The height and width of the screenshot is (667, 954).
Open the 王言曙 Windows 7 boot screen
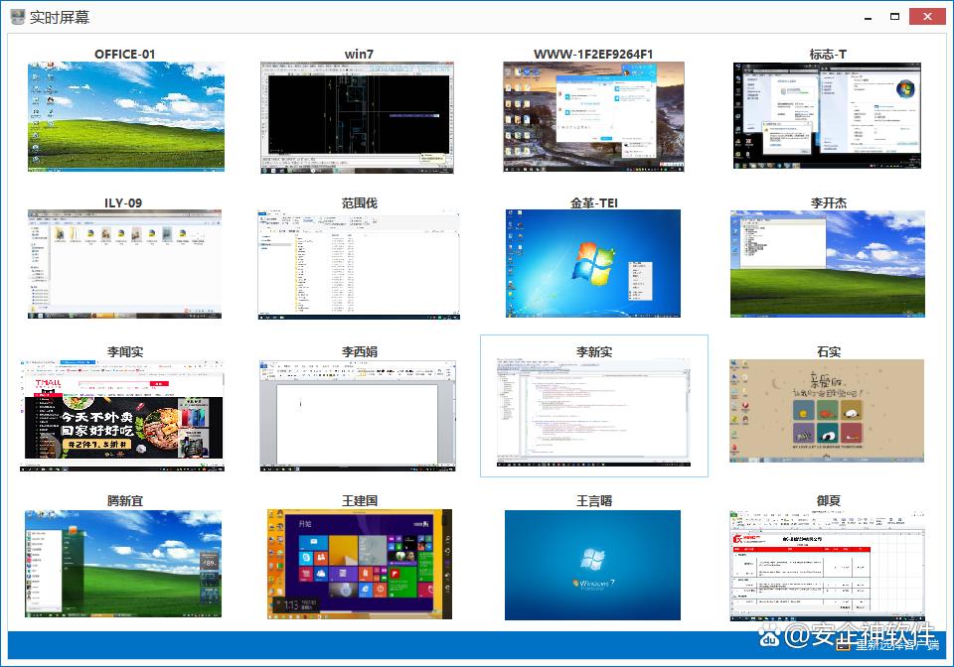(592, 565)
